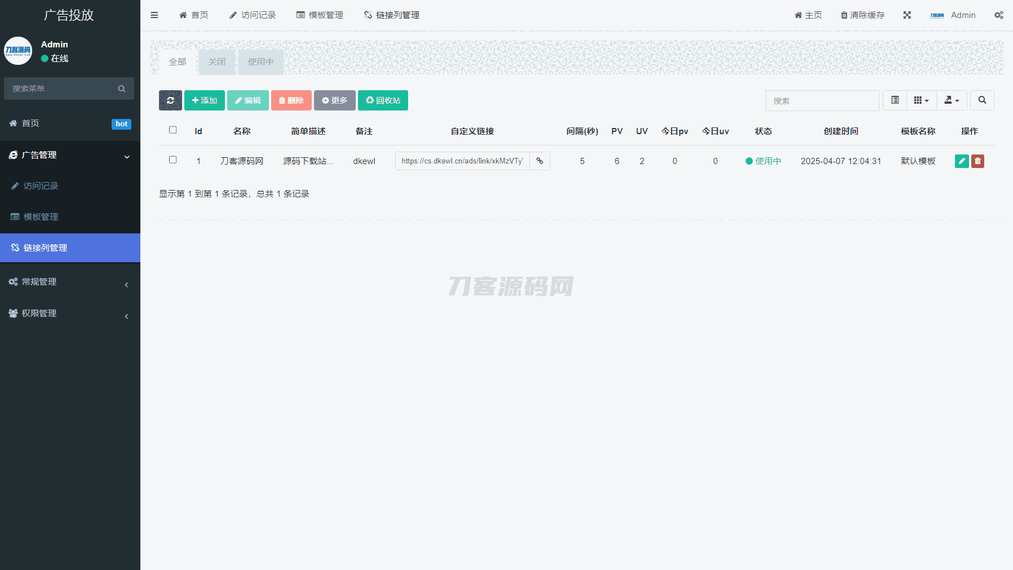Select 链接列管理 in the sidebar
Viewport: 1013px width, 570px height.
tap(70, 248)
